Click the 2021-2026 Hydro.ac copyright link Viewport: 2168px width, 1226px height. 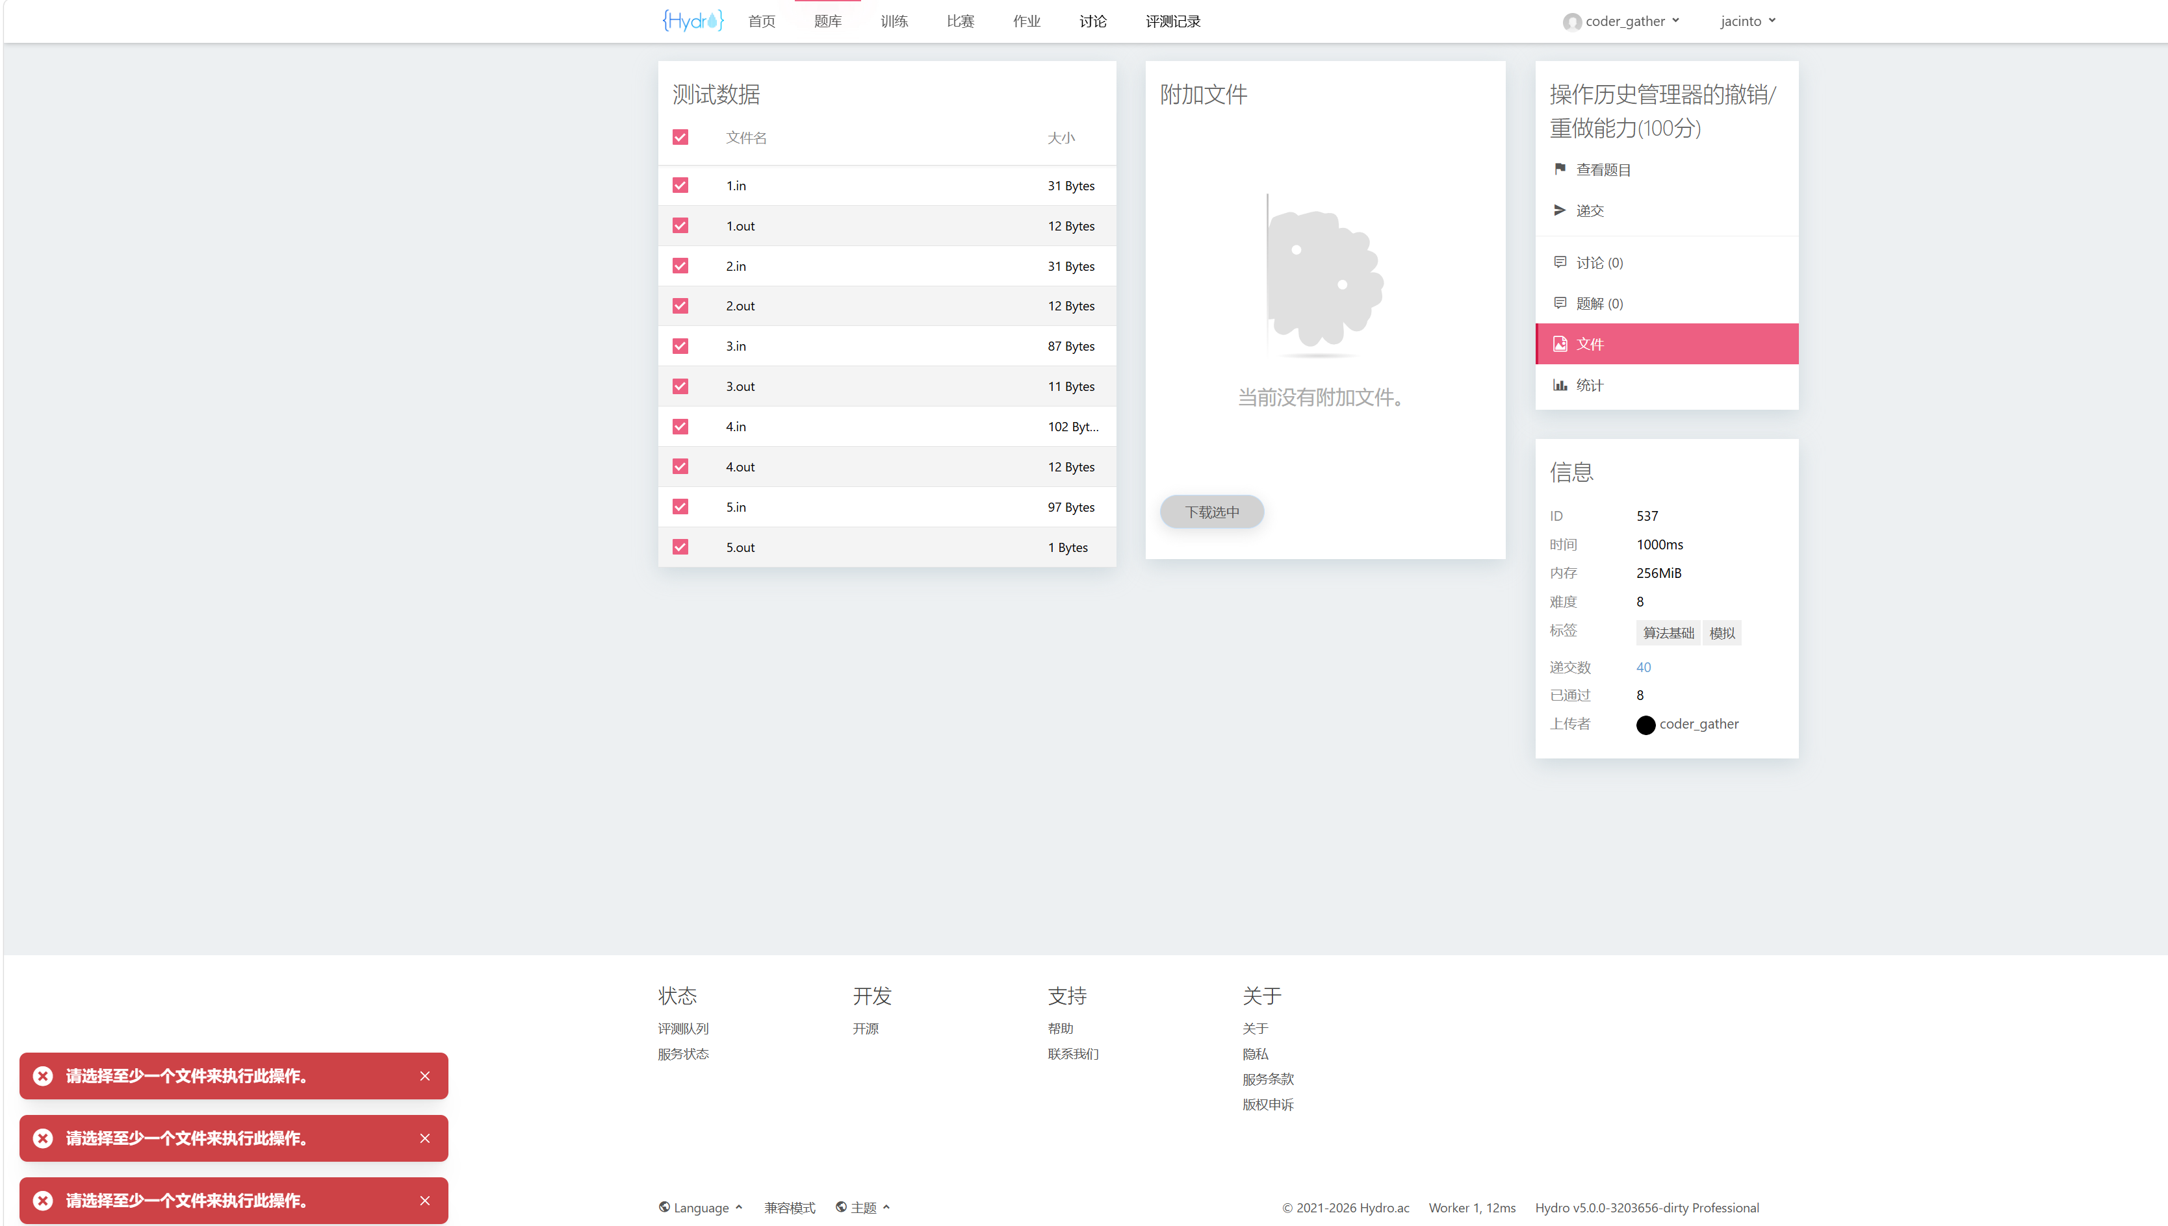(1345, 1207)
